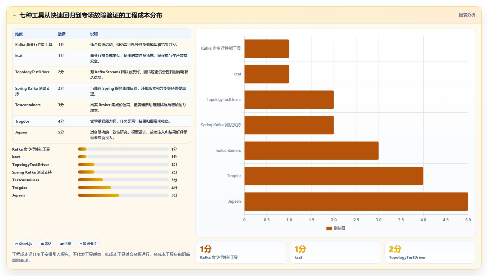Screen dimensions: 488x276
Task: Click the 5分 value beside Jepsen progress
Action: (174, 195)
